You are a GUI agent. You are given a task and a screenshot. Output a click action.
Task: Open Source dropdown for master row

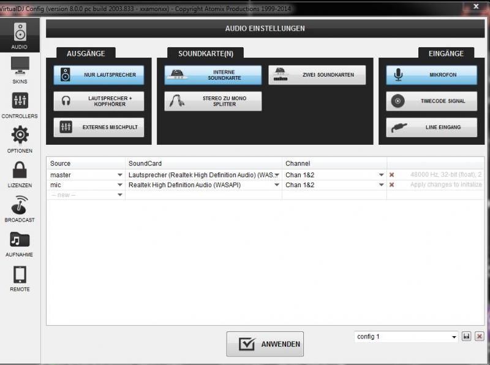point(119,175)
